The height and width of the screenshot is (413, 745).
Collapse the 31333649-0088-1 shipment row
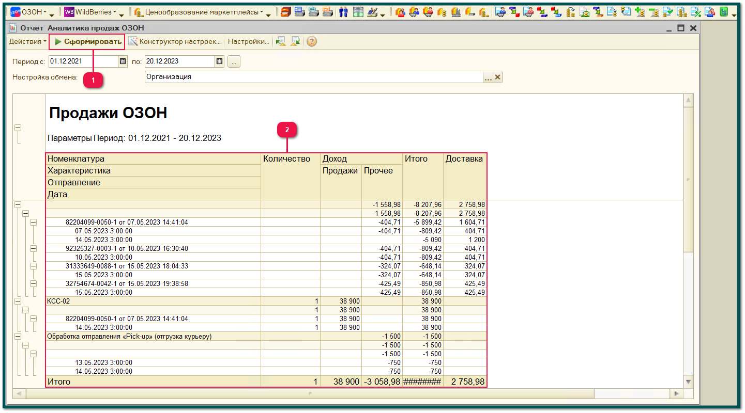34,266
